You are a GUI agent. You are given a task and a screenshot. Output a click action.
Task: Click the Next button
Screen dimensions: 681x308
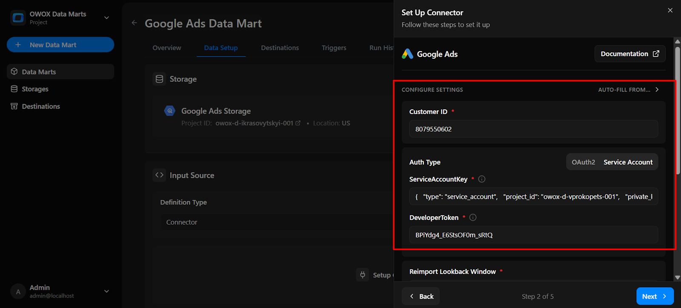pos(655,297)
